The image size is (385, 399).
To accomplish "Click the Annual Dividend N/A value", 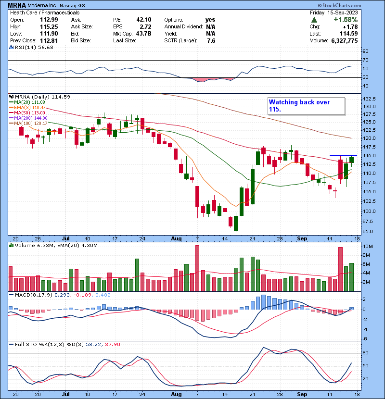I will pos(210,27).
